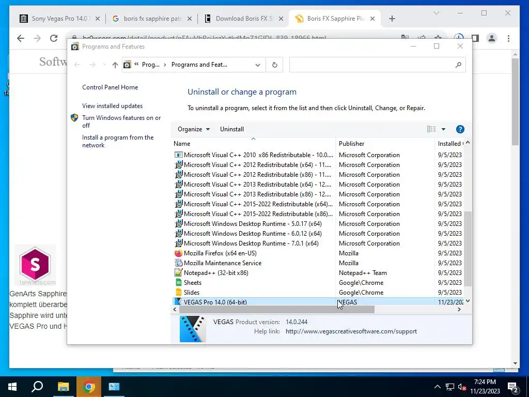Open View installed updates link
Screen dimensions: 529x397
(112, 106)
